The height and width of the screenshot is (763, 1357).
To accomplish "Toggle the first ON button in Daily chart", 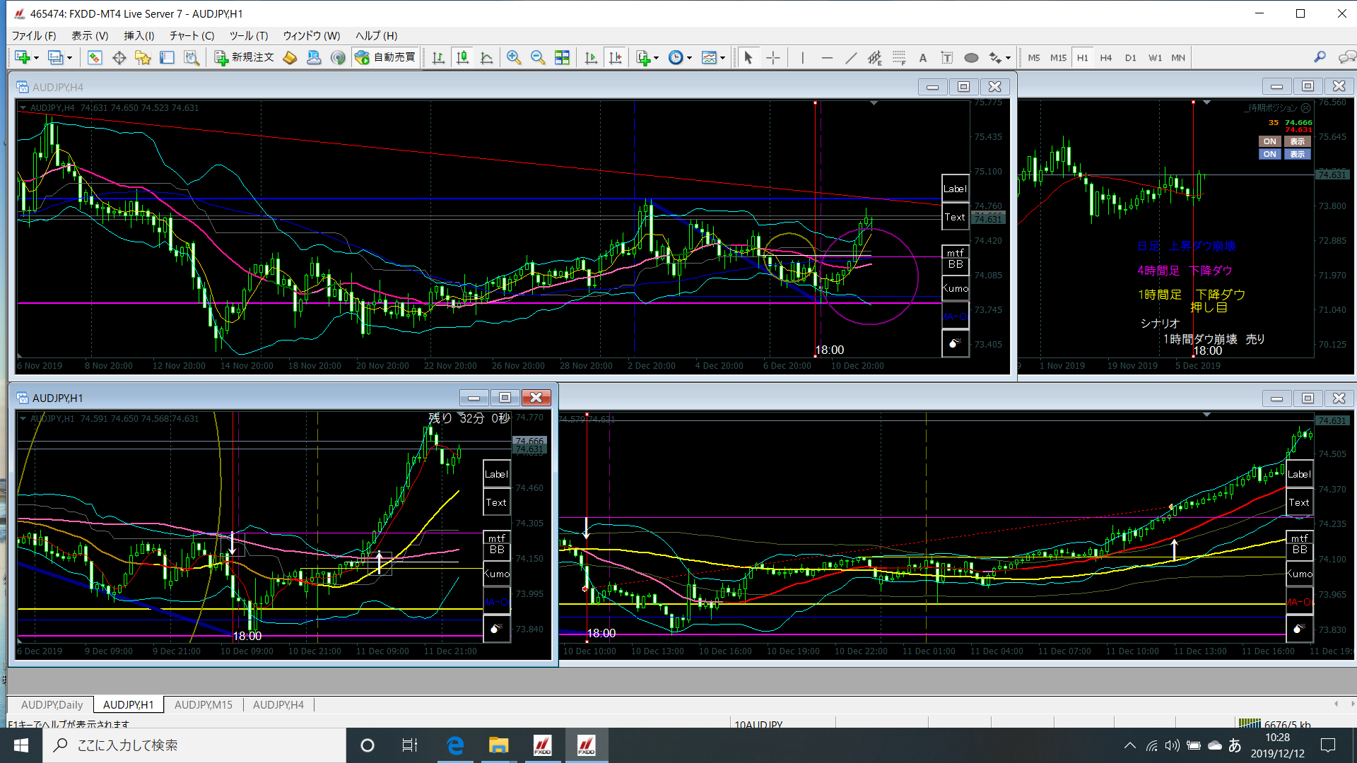I will pos(1270,141).
